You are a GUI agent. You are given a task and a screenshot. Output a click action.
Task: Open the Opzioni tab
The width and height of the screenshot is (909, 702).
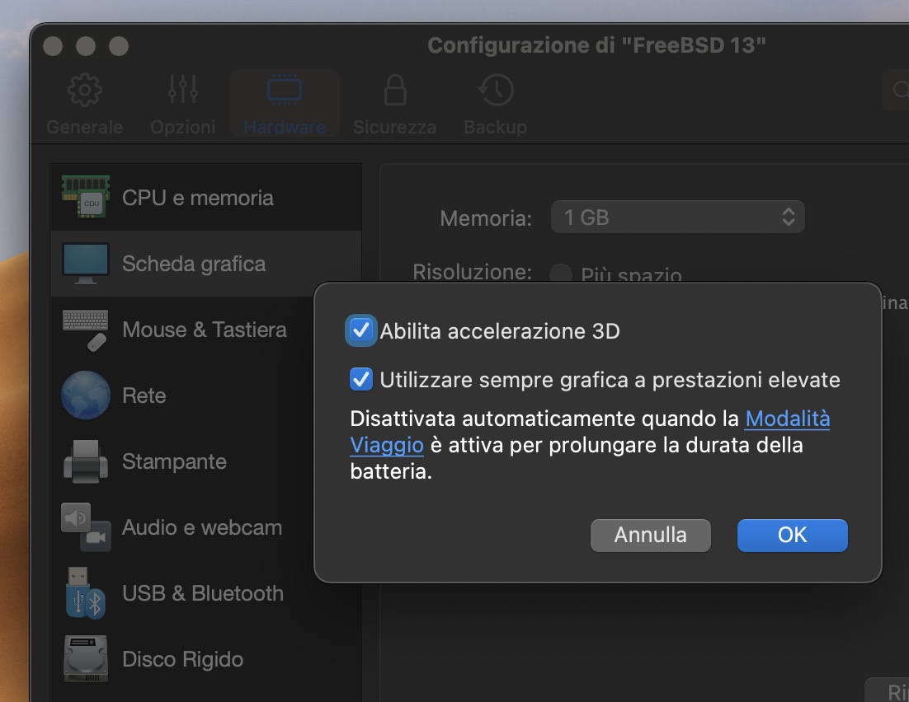point(182,105)
